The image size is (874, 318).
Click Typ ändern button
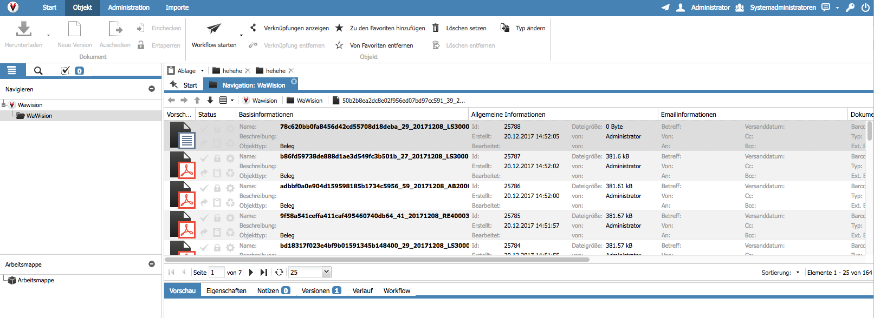(530, 28)
